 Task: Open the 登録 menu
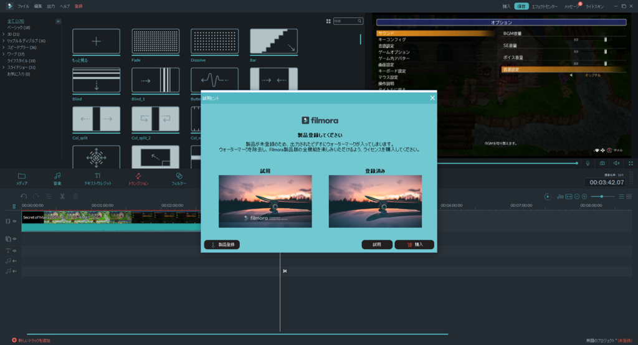coord(79,6)
